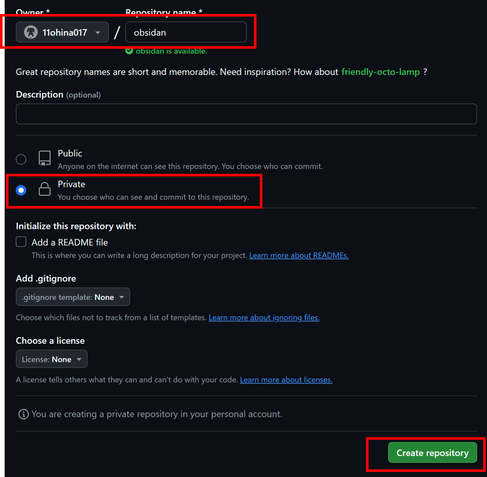Open Learn more about licenses link
Image resolution: width=487 pixels, height=477 pixels.
(286, 379)
